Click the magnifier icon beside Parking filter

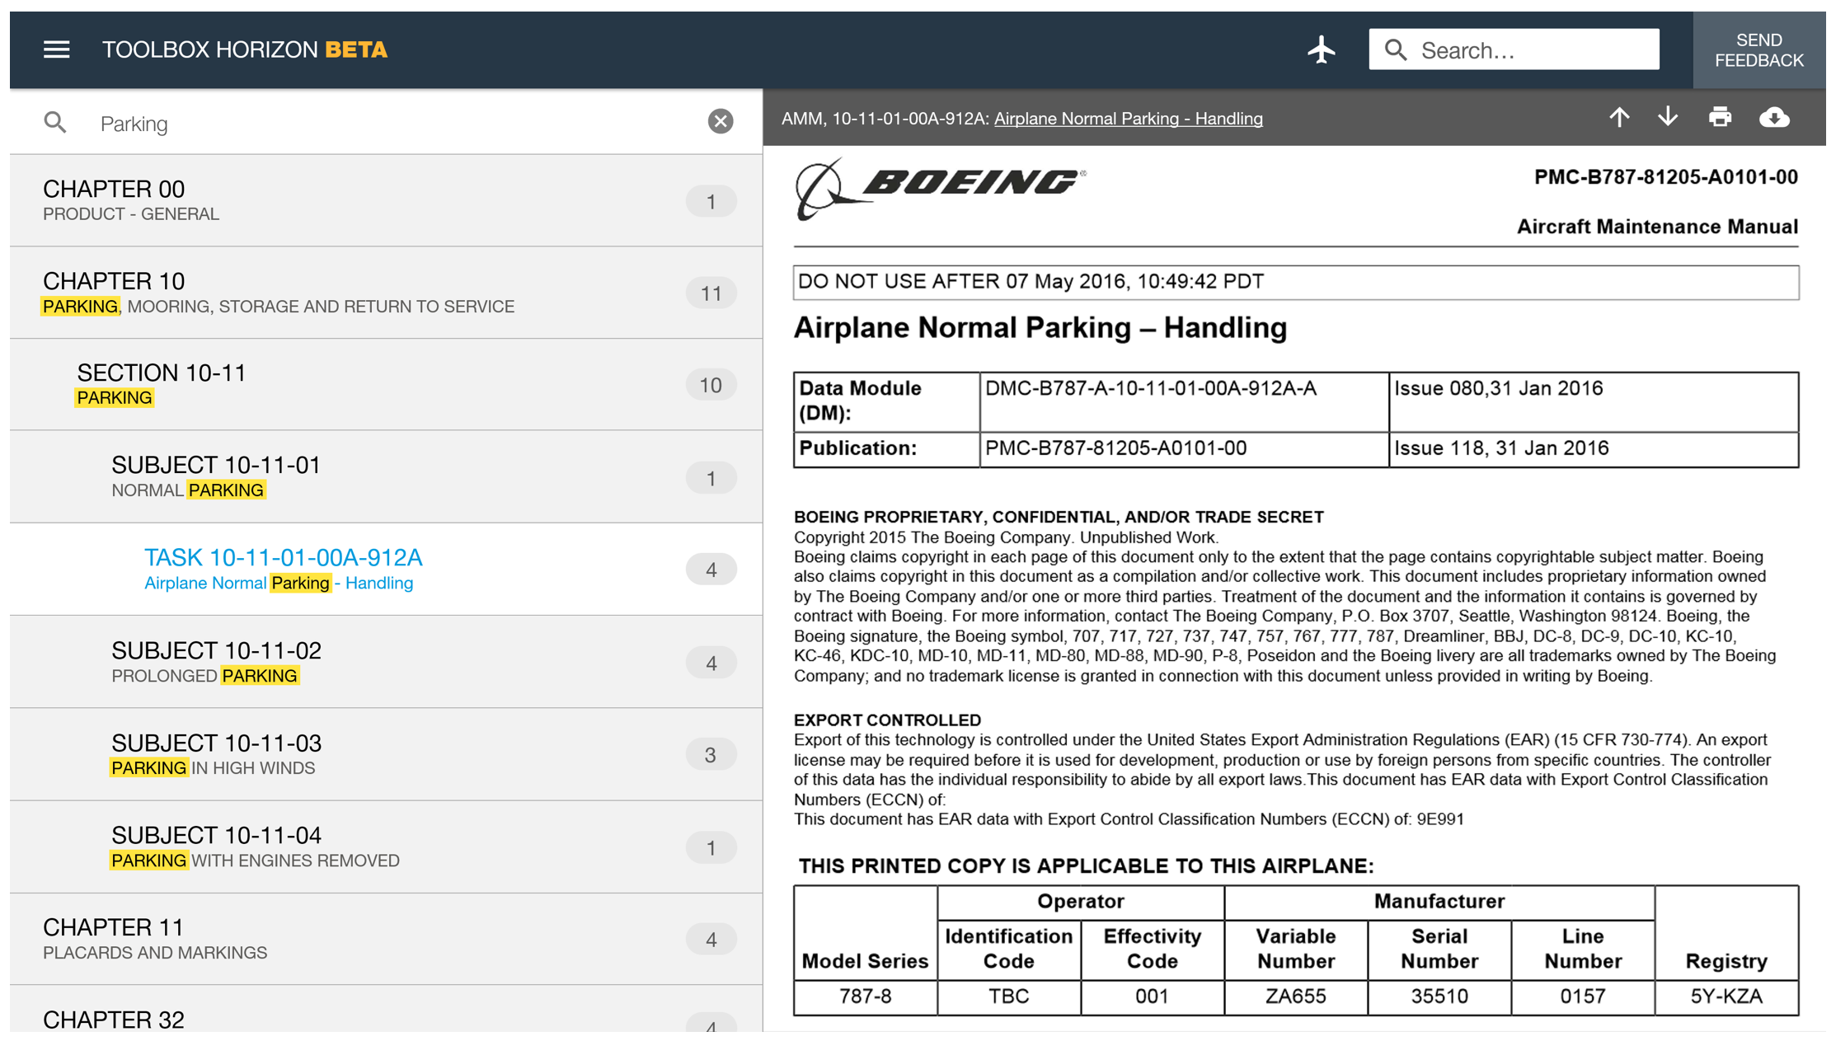point(55,123)
